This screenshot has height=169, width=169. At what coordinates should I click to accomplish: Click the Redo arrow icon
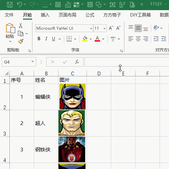[32, 4]
